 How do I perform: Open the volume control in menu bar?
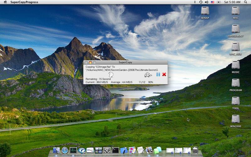(206, 2)
